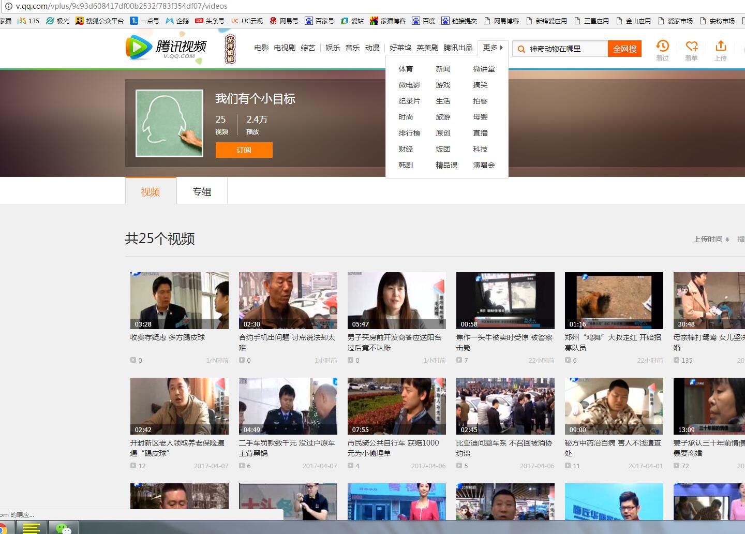Image resolution: width=745 pixels, height=534 pixels.
Task: Open the 企鹅 bookmark
Action: tap(177, 21)
